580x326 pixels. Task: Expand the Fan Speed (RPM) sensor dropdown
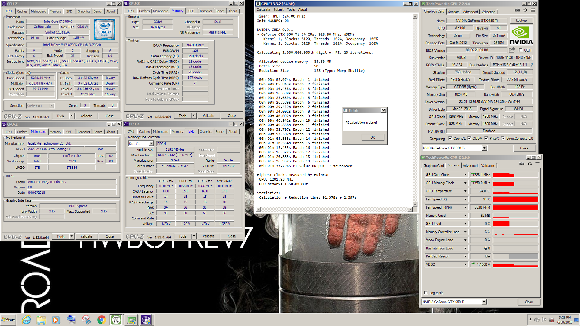pos(465,207)
